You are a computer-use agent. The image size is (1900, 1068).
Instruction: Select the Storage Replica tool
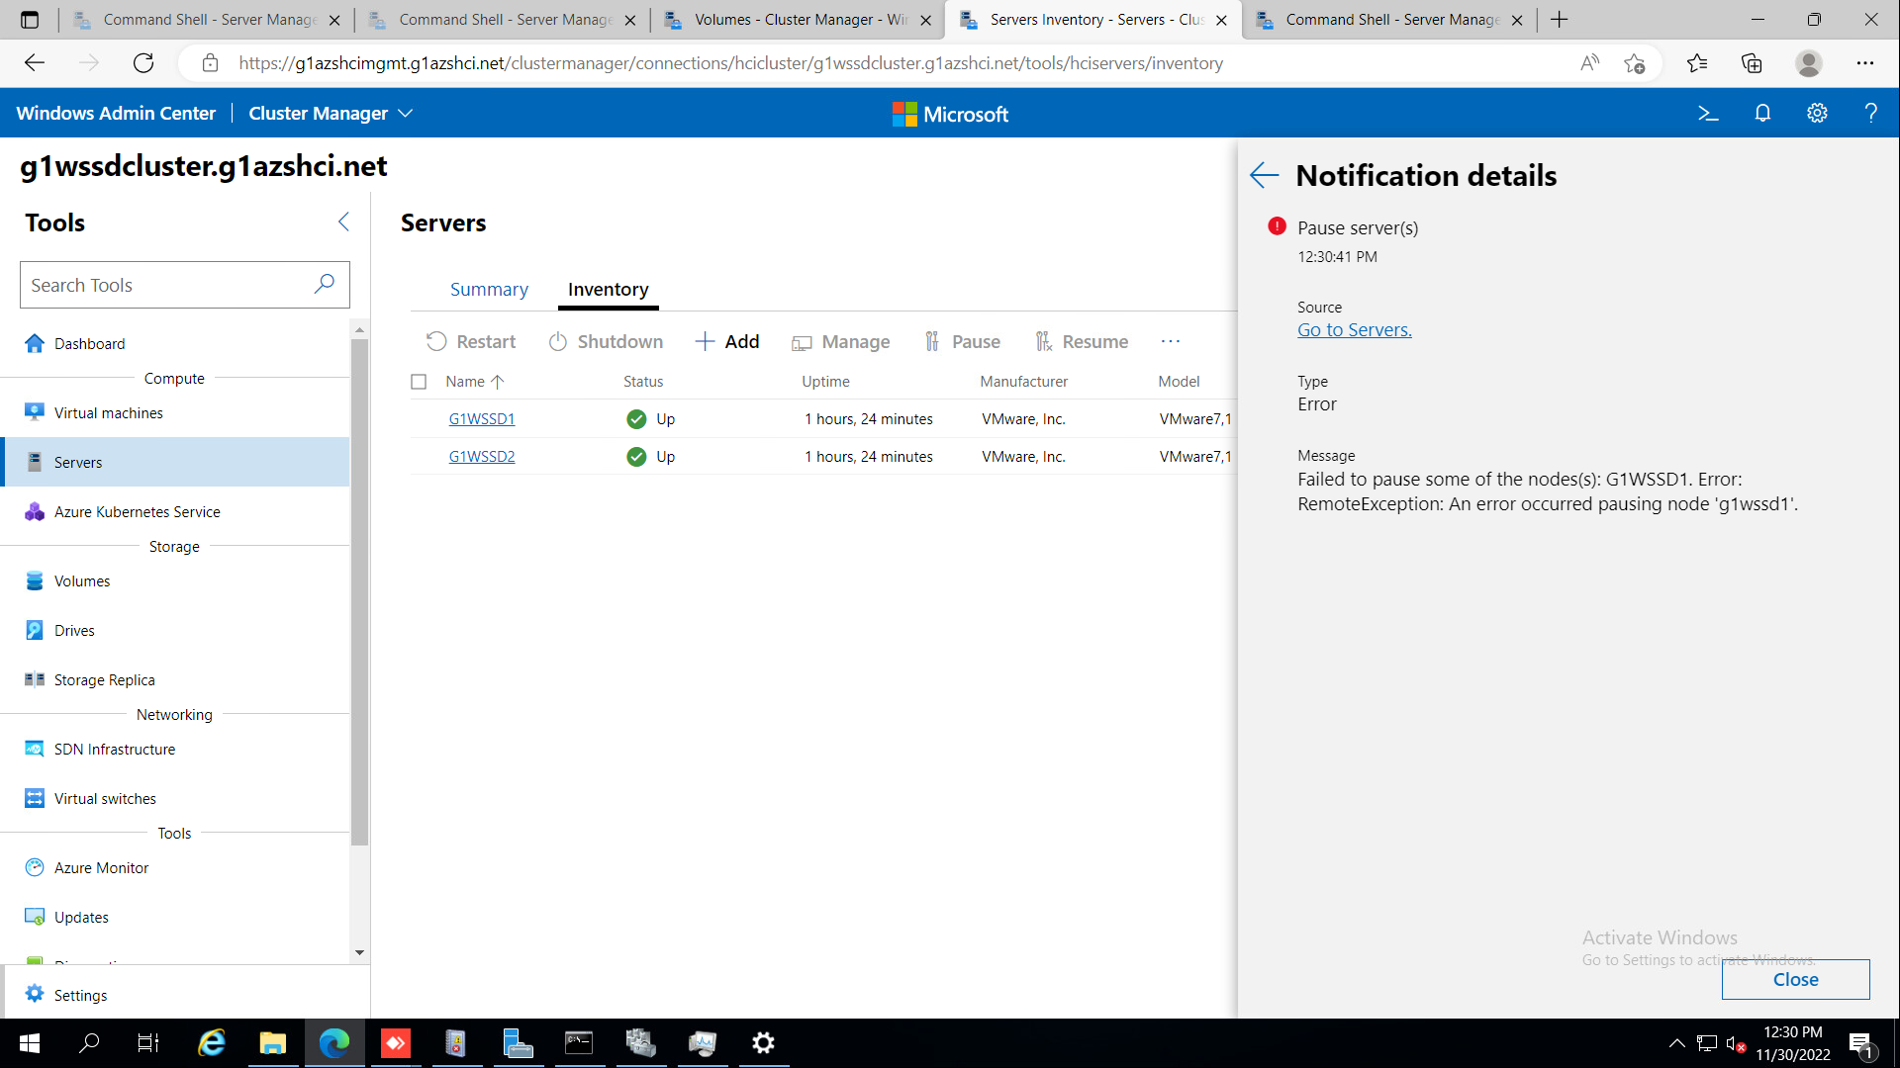(x=103, y=679)
